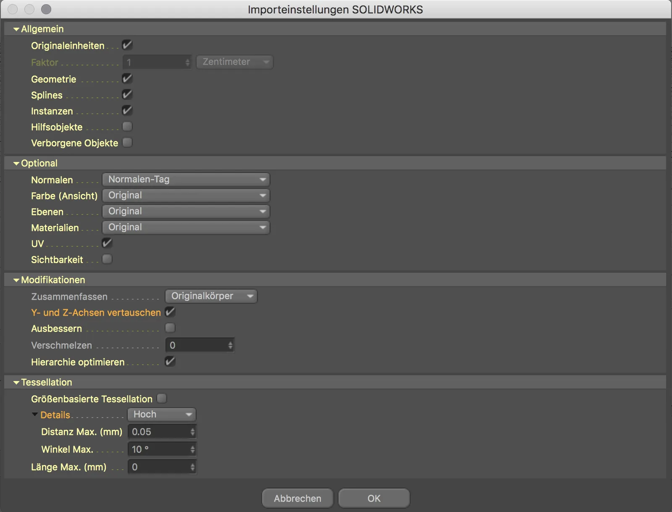This screenshot has height=512, width=672.
Task: Change Details dropdown from Hoch
Action: click(161, 414)
